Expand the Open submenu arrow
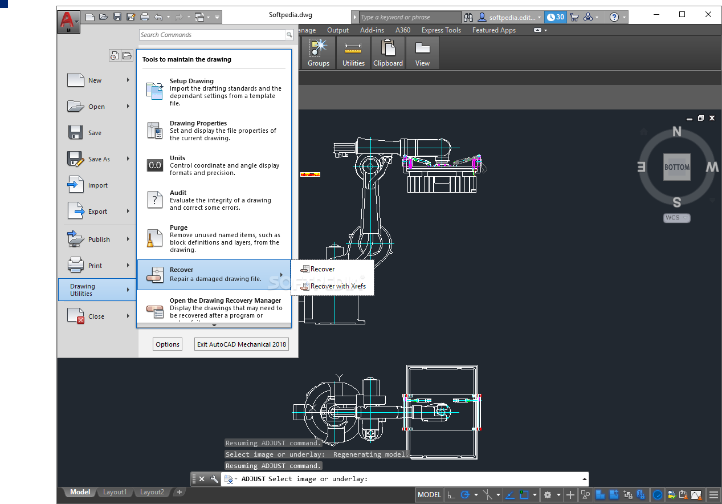 coord(128,107)
